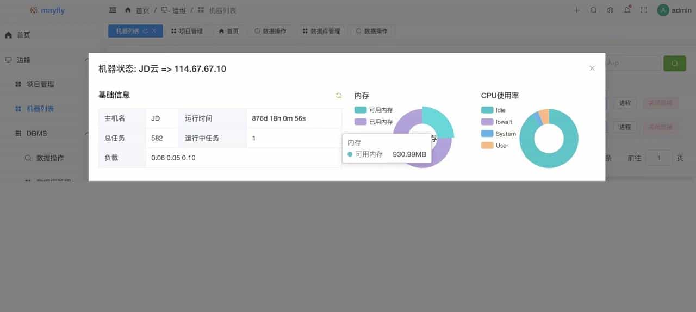The width and height of the screenshot is (696, 312).
Task: Click hostname value JD
Action: tap(156, 118)
